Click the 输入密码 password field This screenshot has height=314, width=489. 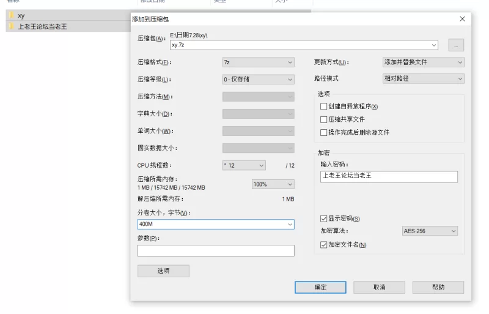pyautogui.click(x=389, y=176)
